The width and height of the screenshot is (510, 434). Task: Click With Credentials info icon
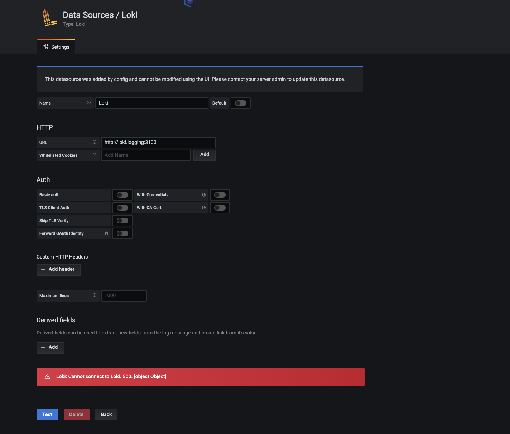click(x=204, y=195)
